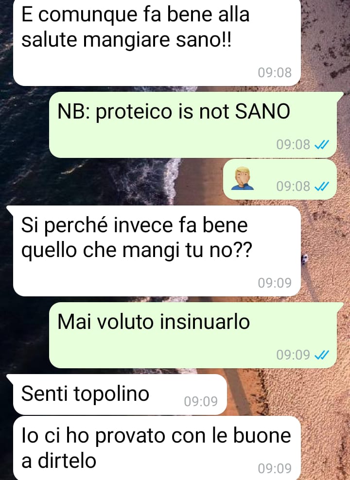The image size is (350, 480).
Task: Tap 09:09 timestamp on 'quello che mangi tu'
Action: pos(275,283)
